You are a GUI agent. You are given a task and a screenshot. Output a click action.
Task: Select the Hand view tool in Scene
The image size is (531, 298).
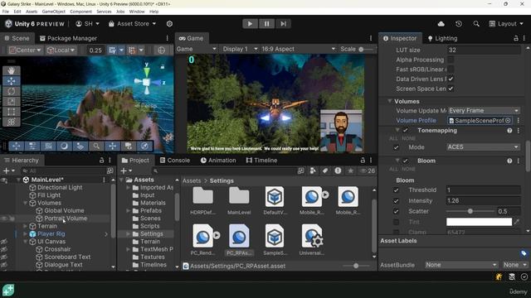[x=11, y=70]
